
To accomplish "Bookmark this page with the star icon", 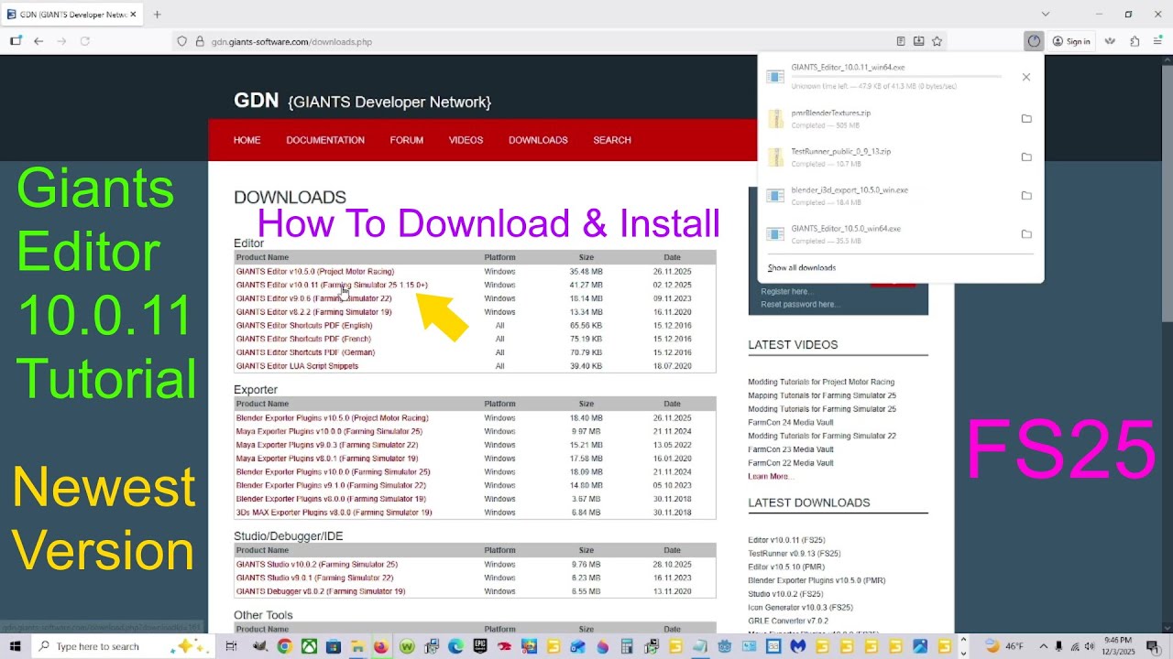I will (937, 41).
